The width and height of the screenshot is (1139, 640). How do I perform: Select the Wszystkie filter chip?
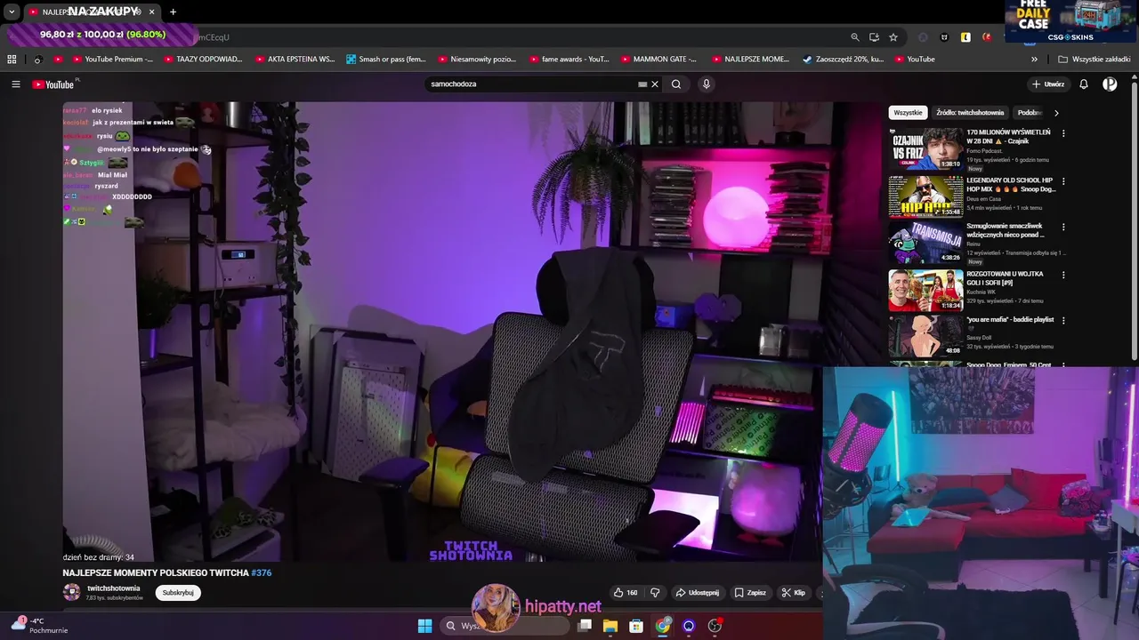tap(908, 113)
